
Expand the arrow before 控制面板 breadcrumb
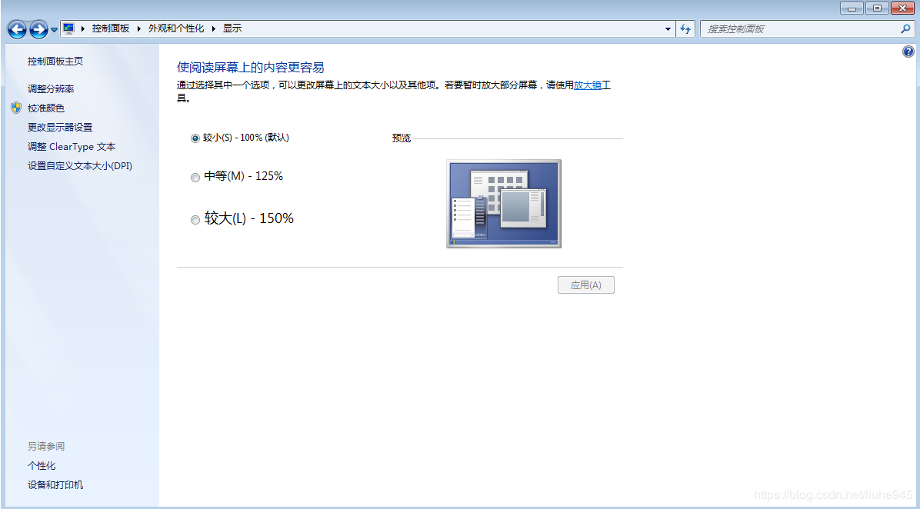[x=83, y=28]
